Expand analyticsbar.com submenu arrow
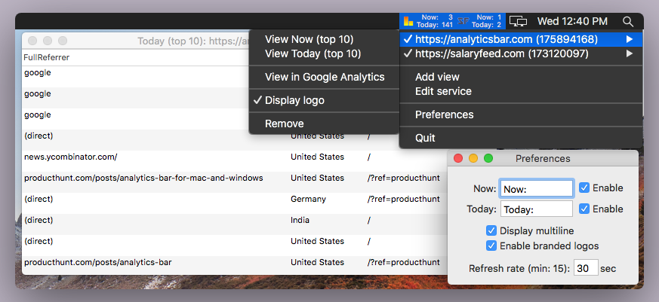The width and height of the screenshot is (659, 302). (x=629, y=39)
